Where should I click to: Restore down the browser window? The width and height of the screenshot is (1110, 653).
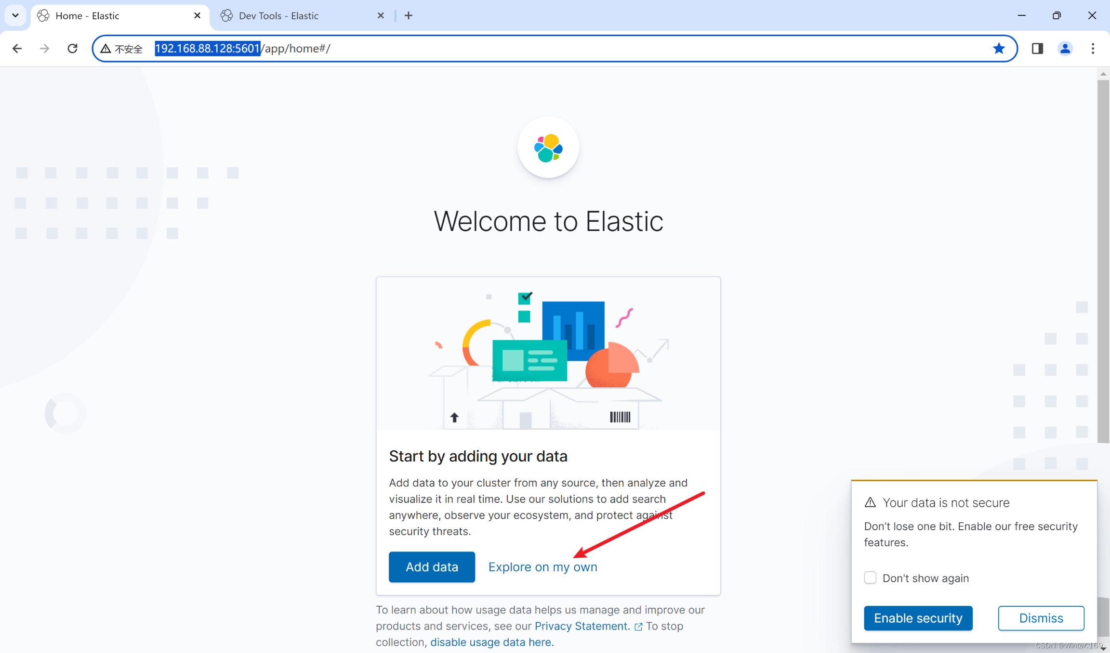click(x=1057, y=15)
